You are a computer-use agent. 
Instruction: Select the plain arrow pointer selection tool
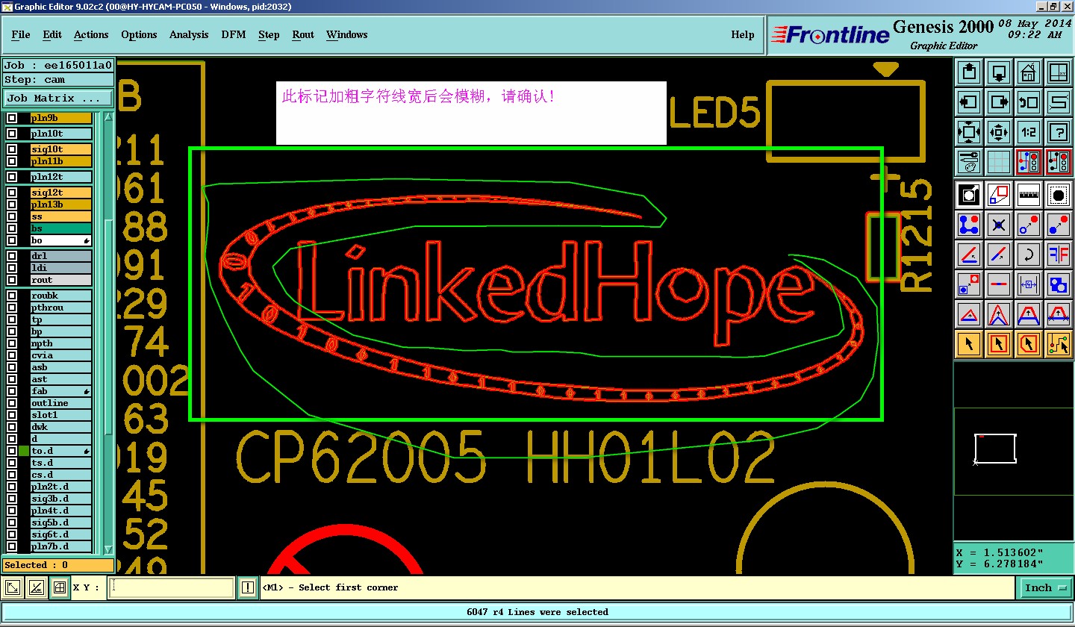click(969, 344)
